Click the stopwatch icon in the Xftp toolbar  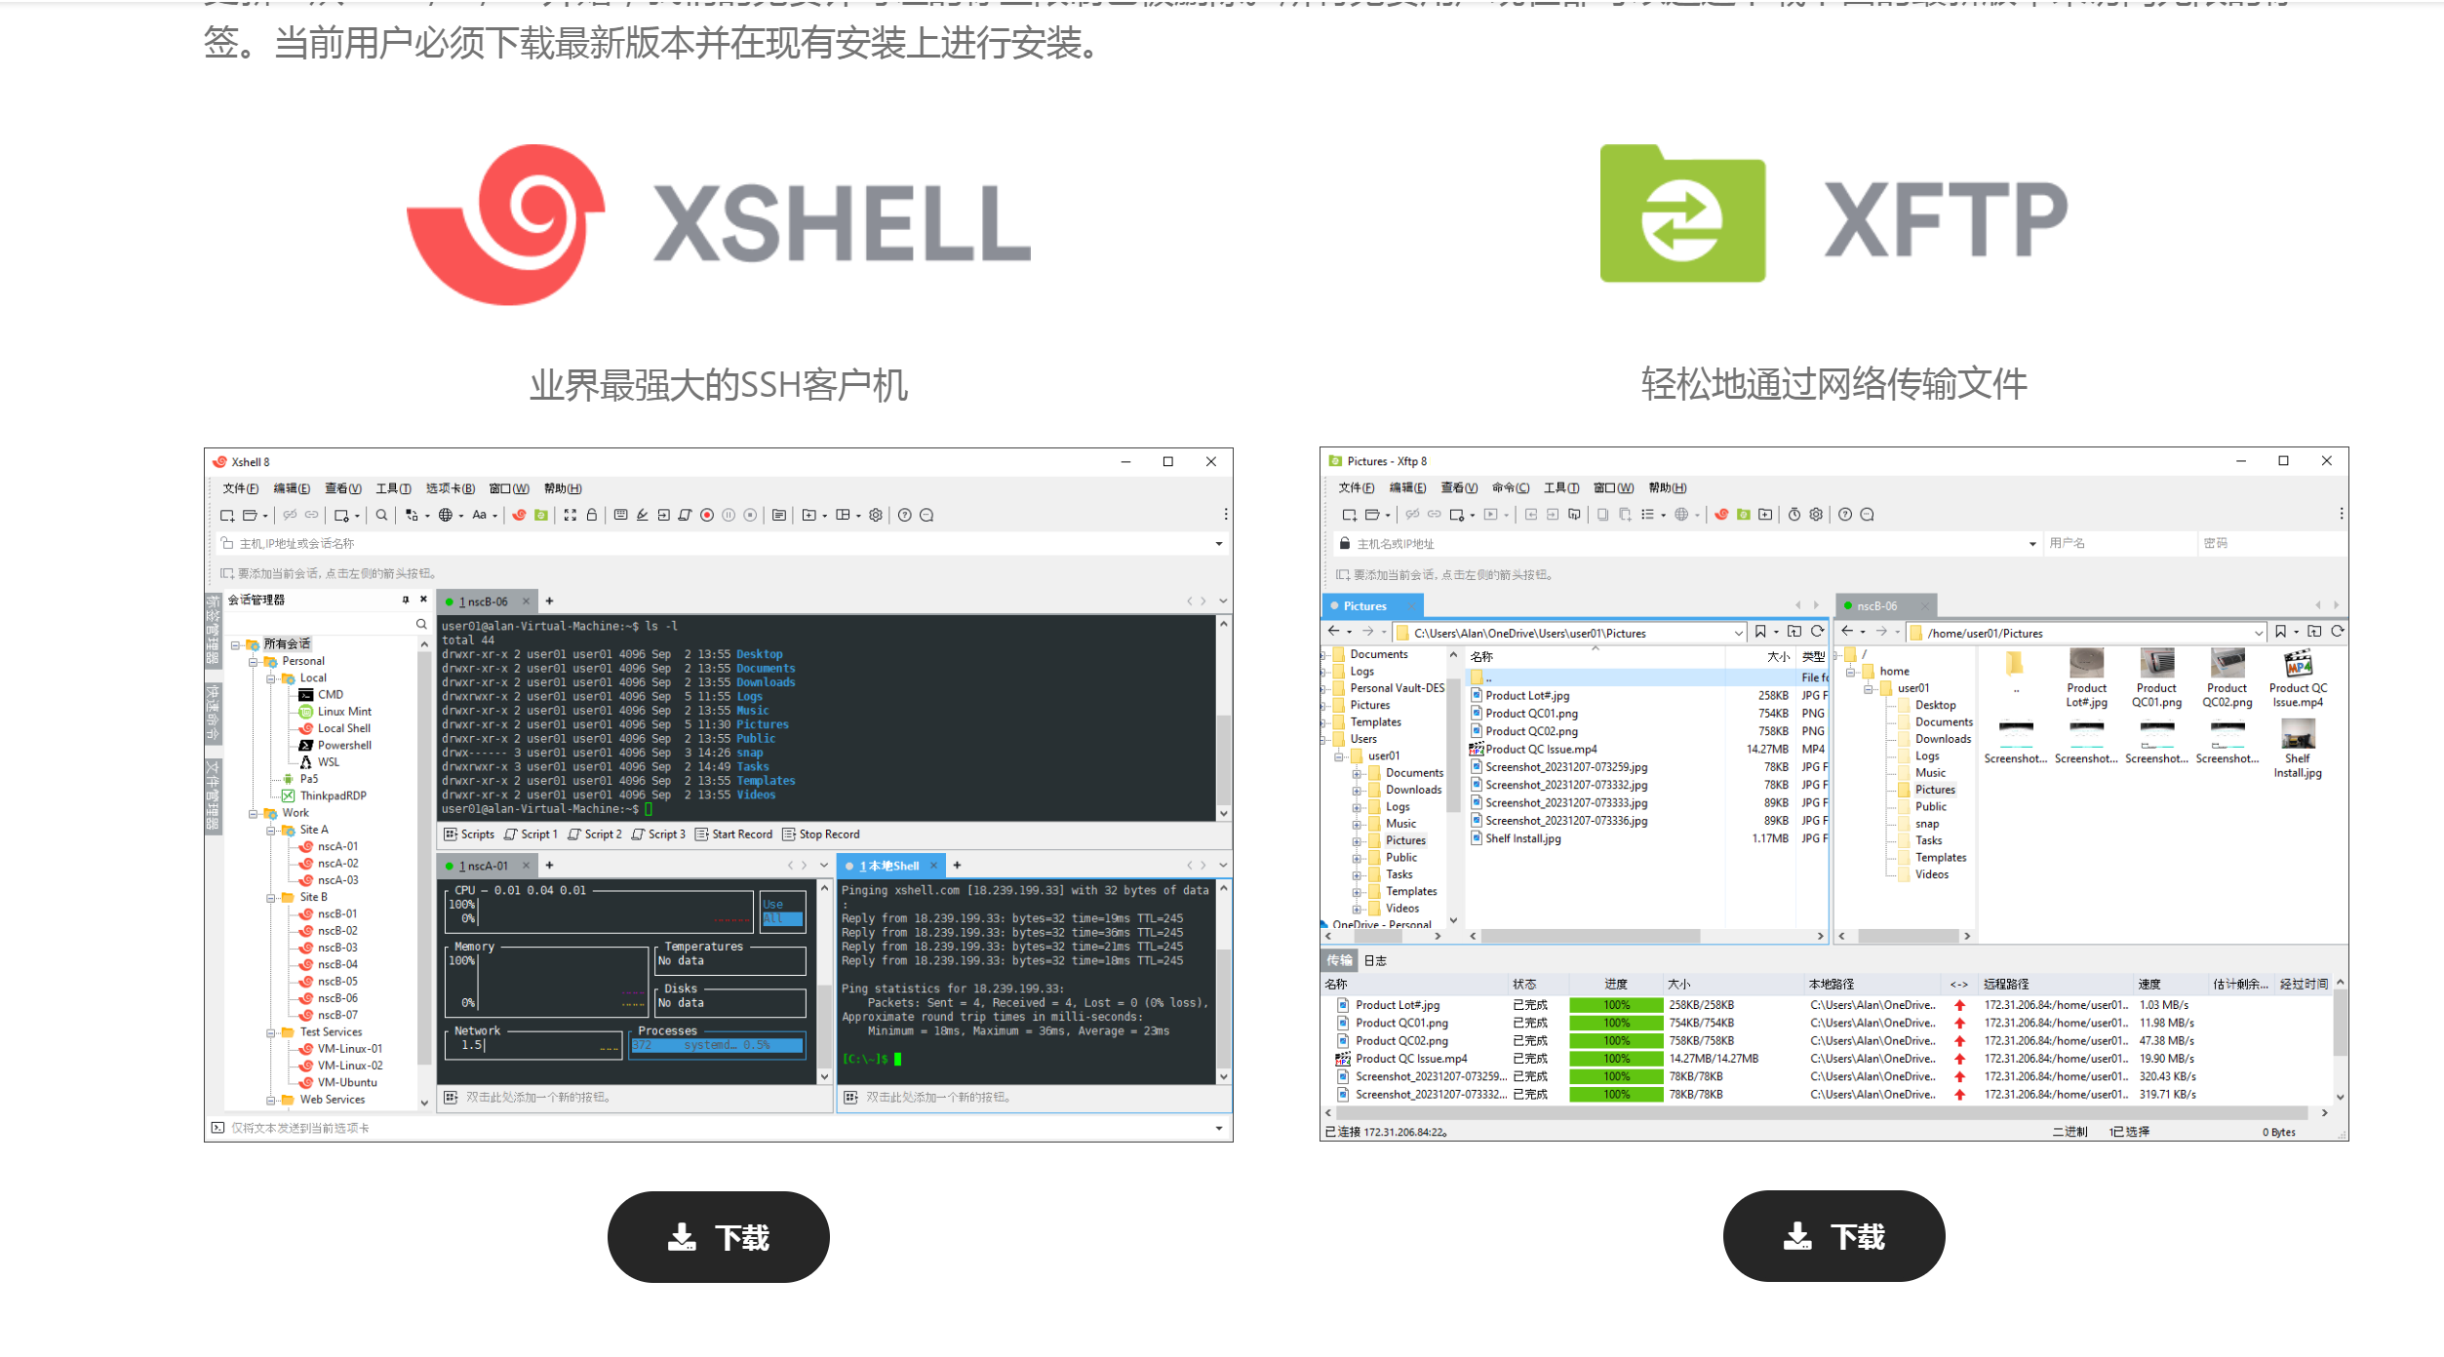pos(1794,515)
